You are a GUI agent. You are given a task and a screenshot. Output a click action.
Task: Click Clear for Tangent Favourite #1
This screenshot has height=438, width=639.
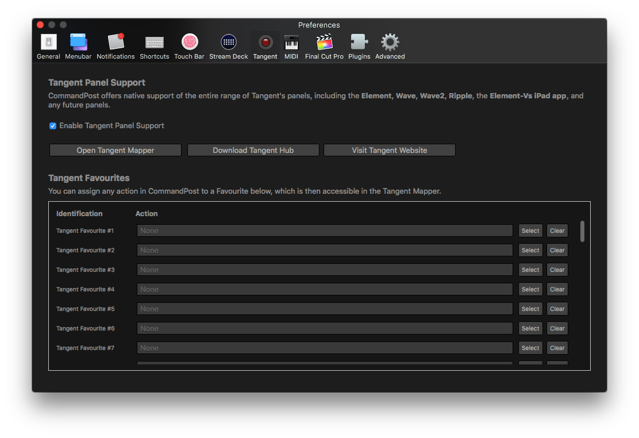click(x=557, y=231)
